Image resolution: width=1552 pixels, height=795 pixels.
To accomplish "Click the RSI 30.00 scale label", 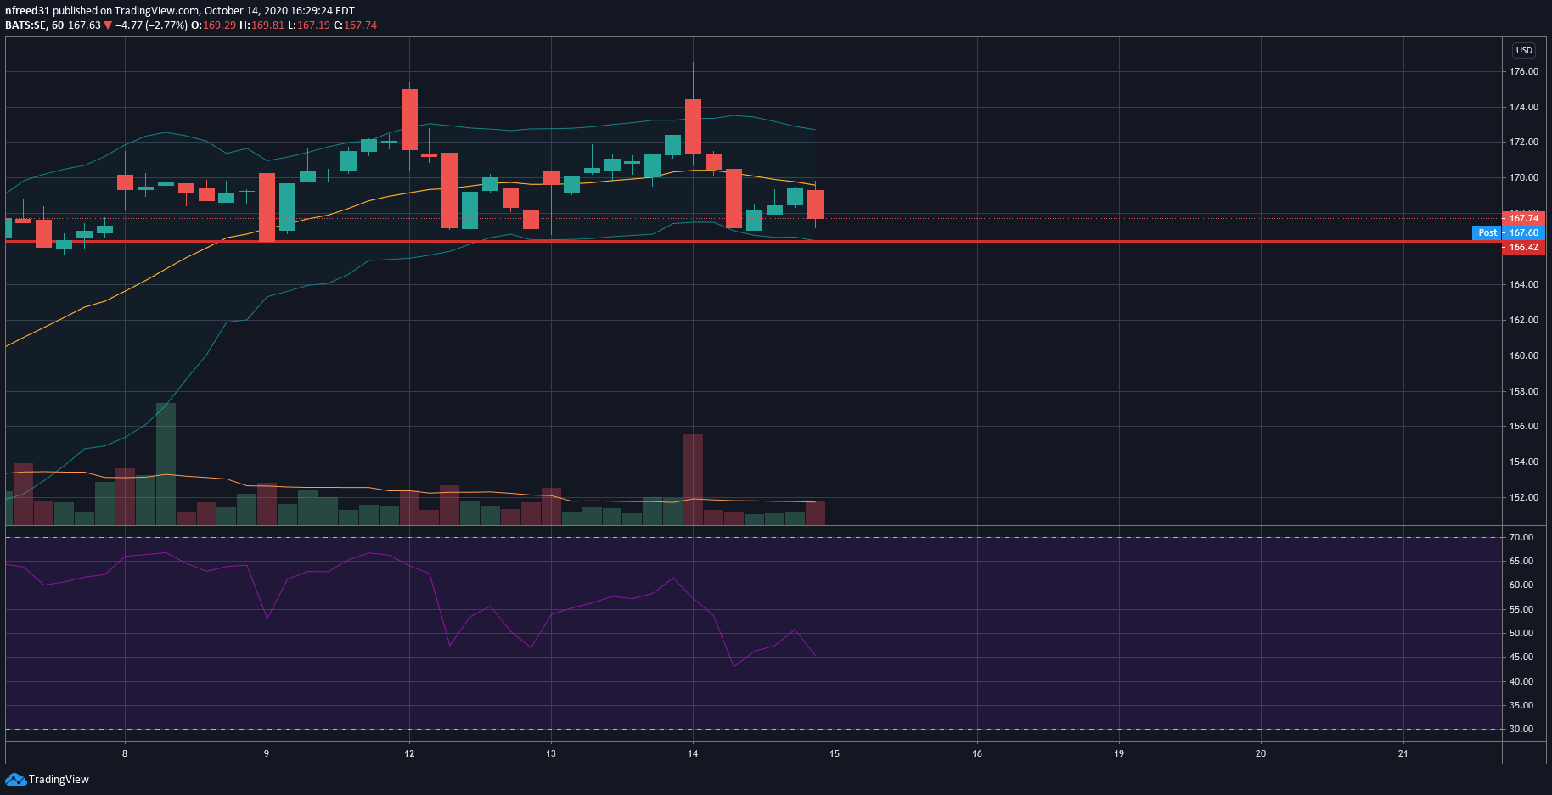I will (1521, 729).
